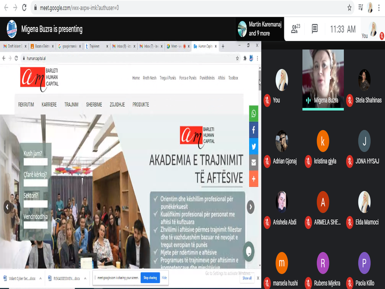Click the Facebook share icon

(x=254, y=130)
